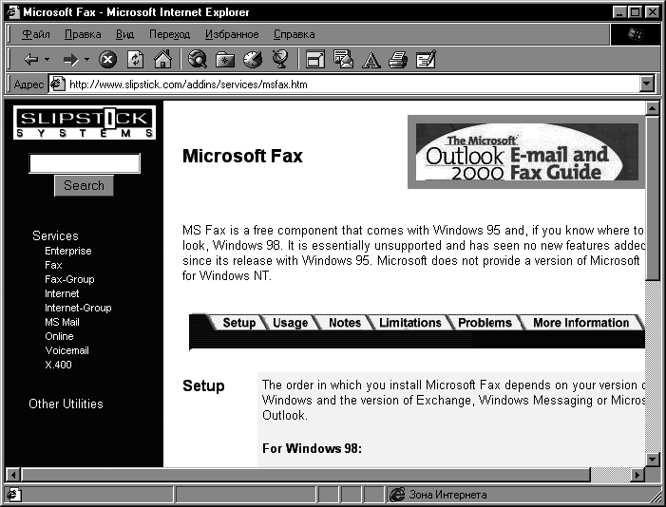
Task: Go back with the Back arrow button
Action: click(x=31, y=60)
